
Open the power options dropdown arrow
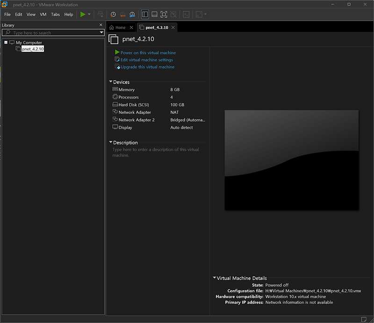(89, 14)
